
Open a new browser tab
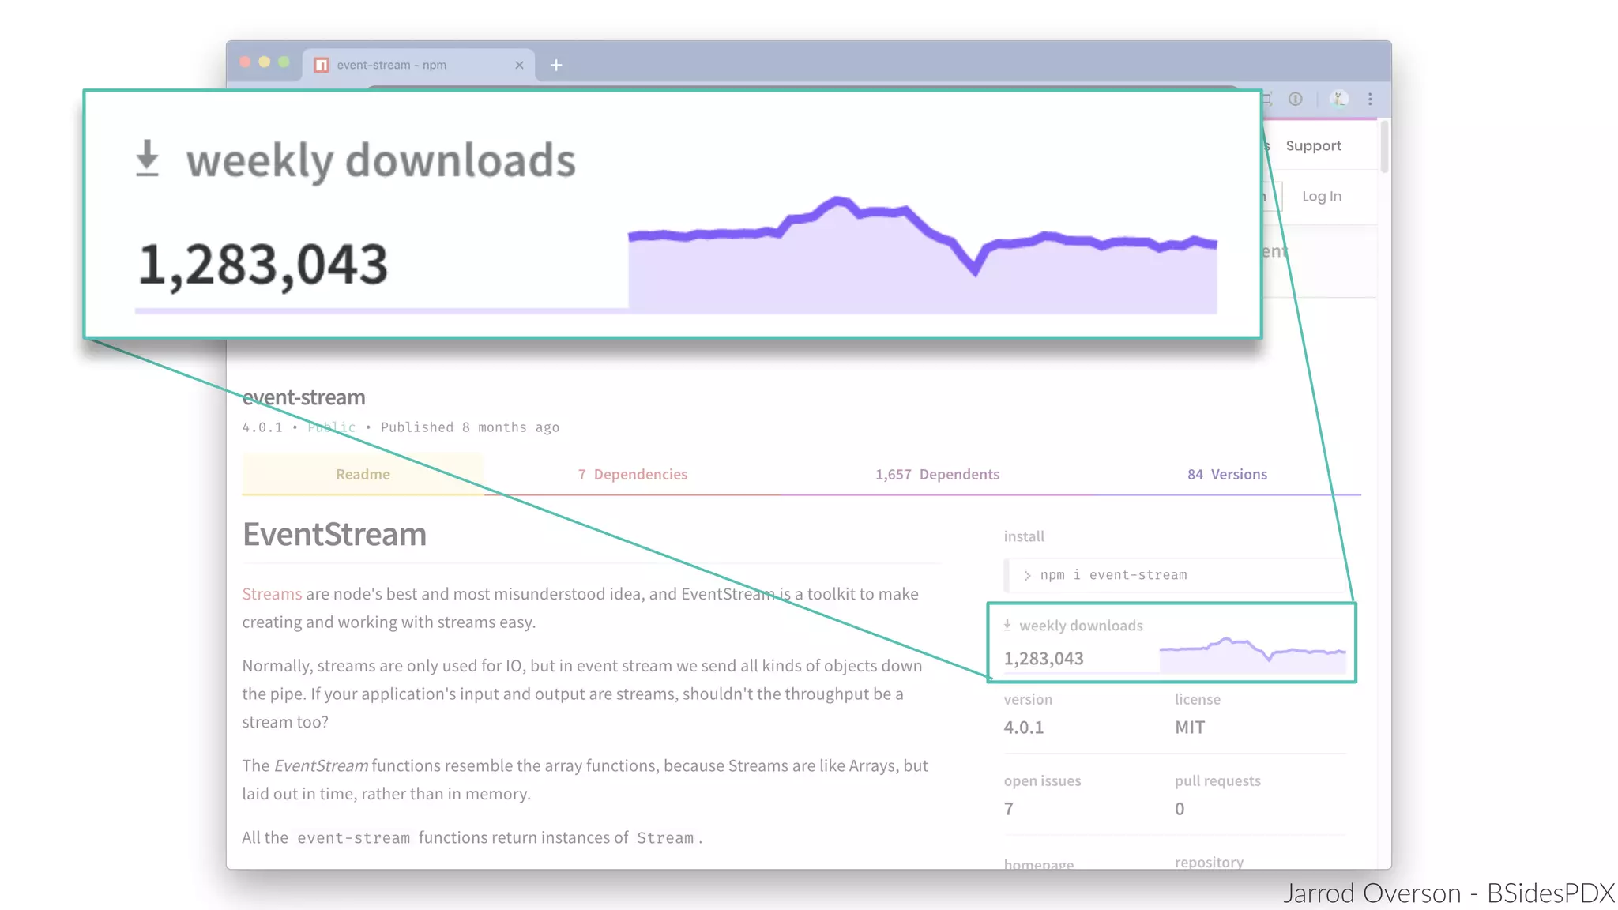[x=556, y=65]
